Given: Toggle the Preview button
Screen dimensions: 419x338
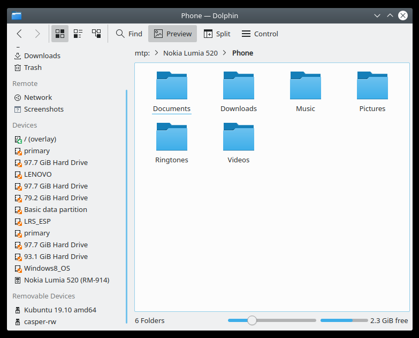Looking at the screenshot, I should tap(172, 34).
